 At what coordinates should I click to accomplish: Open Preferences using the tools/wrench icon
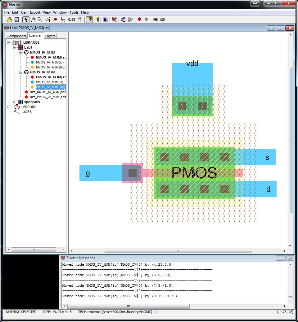[x=114, y=19]
